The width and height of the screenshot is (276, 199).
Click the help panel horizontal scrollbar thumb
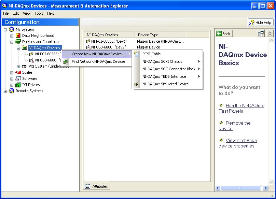241,188
